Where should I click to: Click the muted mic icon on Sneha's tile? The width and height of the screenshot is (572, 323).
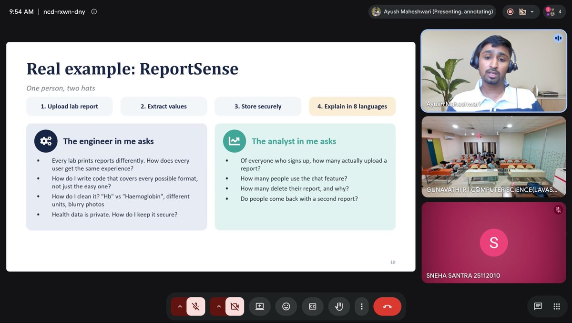tap(558, 209)
